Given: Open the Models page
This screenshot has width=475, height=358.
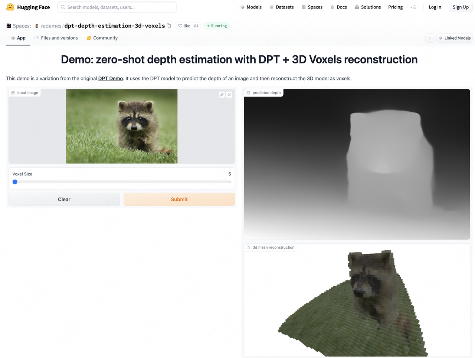Looking at the screenshot, I should click(x=251, y=7).
